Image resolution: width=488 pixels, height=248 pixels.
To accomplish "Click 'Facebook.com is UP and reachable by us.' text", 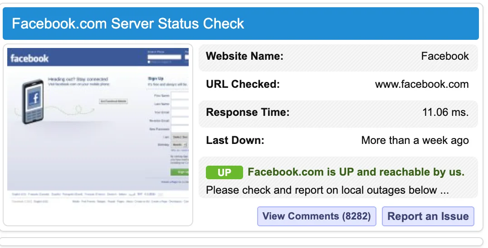I will [x=356, y=172].
